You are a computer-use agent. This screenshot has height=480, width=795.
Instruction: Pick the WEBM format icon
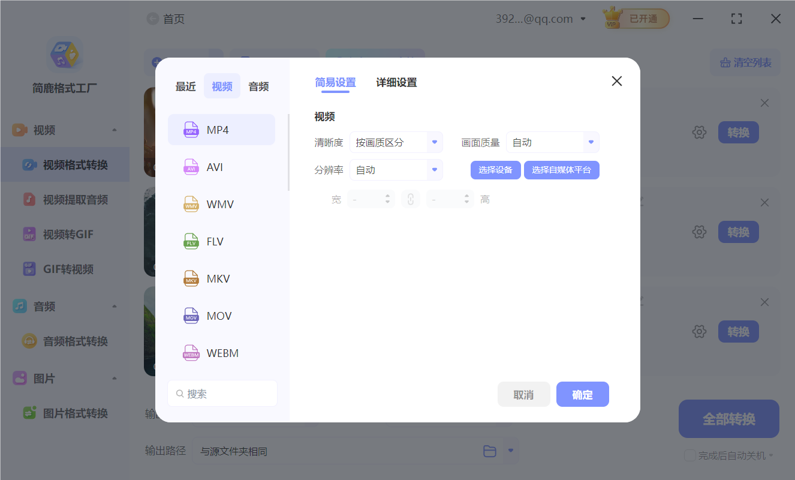(x=191, y=353)
